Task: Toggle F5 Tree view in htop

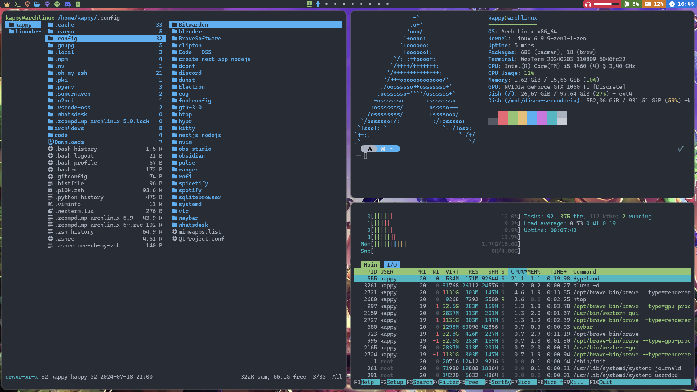Action: (x=471, y=382)
